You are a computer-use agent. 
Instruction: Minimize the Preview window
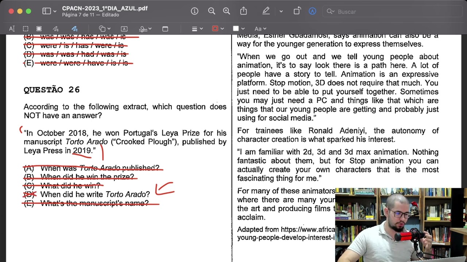point(20,11)
